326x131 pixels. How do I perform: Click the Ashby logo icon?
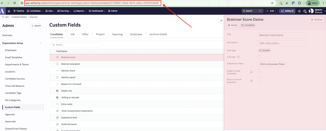pos(3,11)
